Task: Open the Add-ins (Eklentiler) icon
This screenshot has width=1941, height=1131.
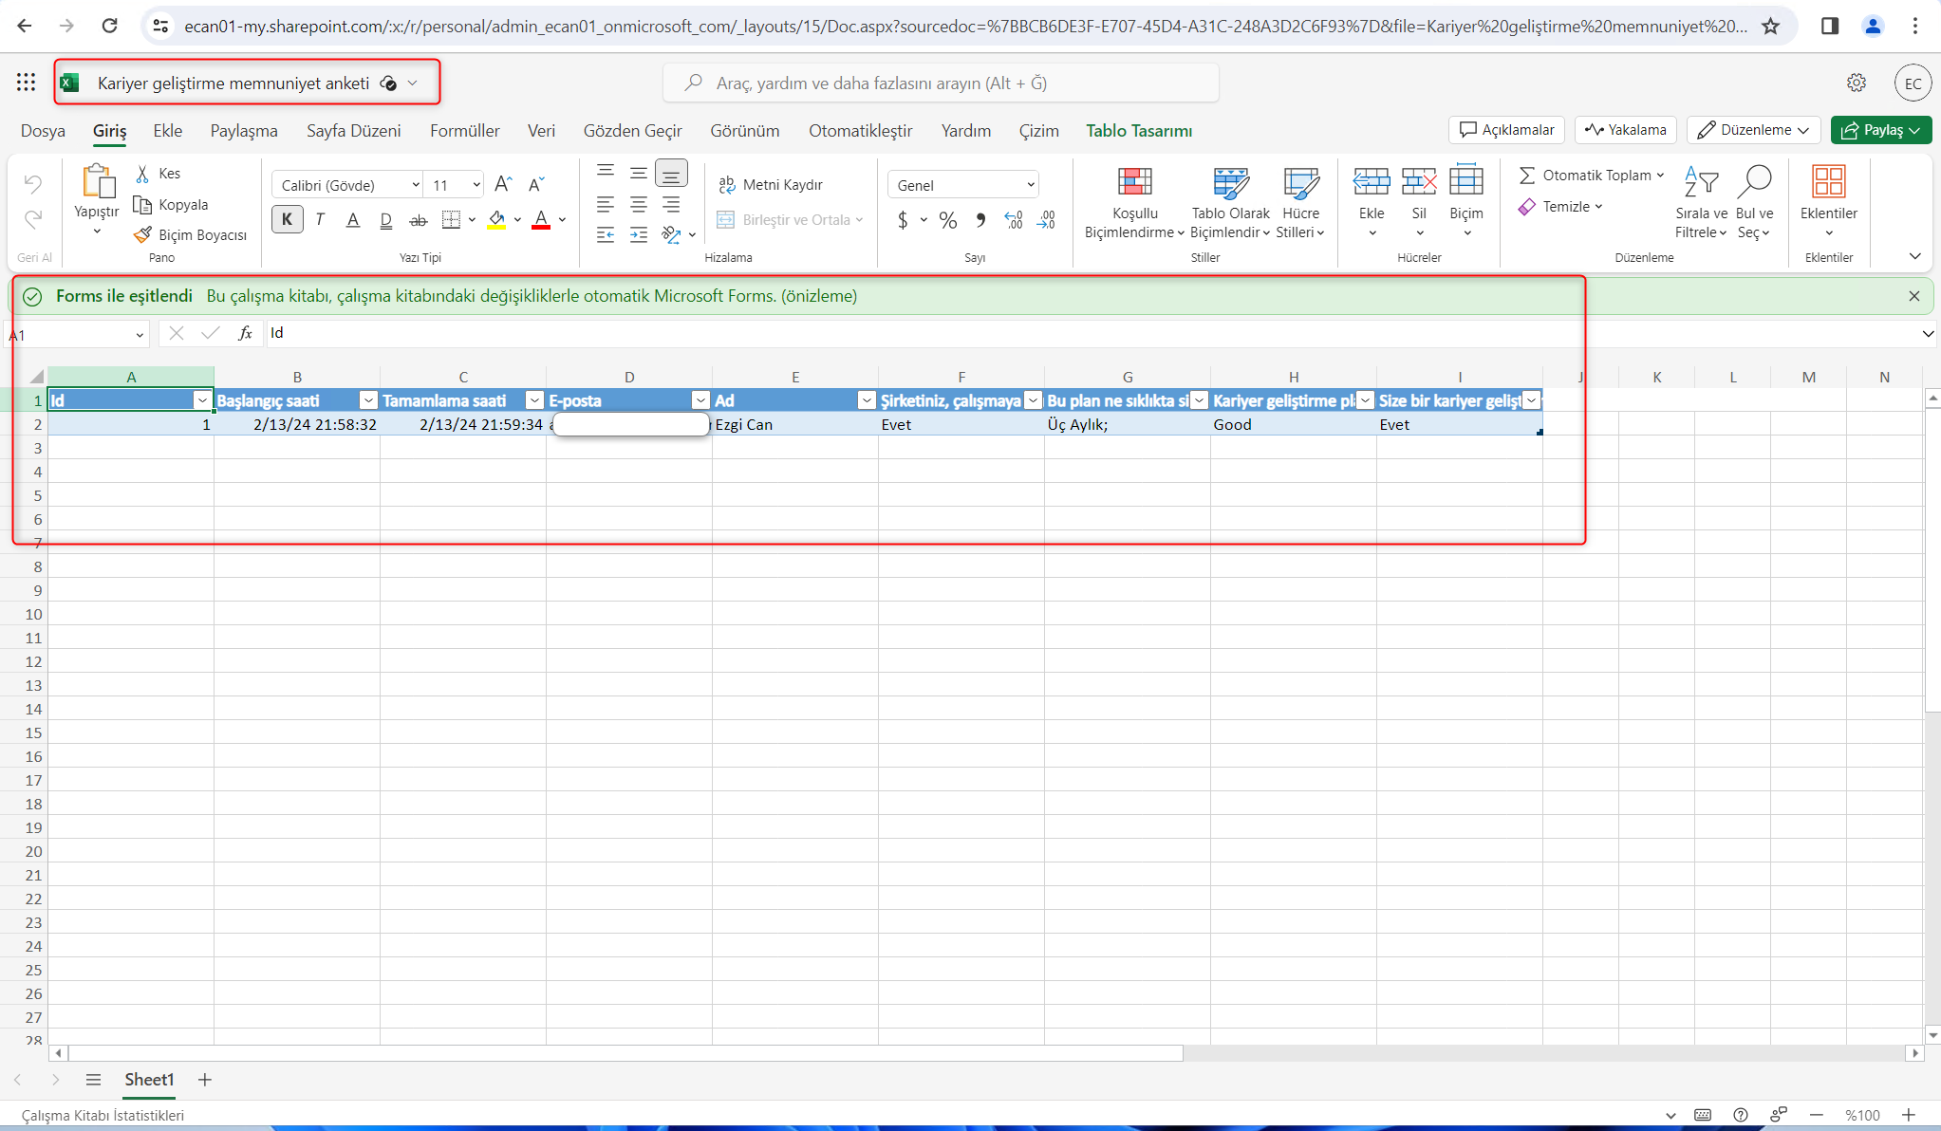Action: click(x=1828, y=182)
